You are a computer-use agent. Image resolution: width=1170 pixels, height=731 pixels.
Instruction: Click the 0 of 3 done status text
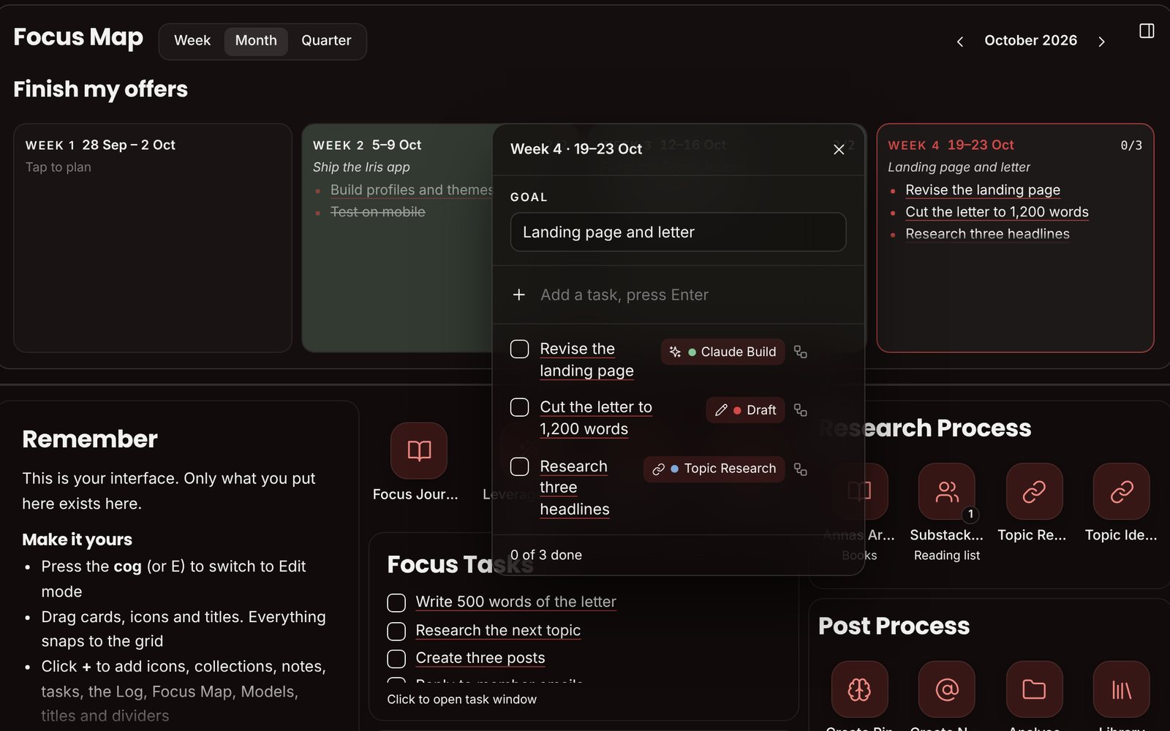coord(546,555)
